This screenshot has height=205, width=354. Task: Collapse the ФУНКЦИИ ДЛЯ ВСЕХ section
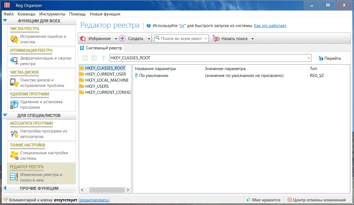click(x=5, y=21)
